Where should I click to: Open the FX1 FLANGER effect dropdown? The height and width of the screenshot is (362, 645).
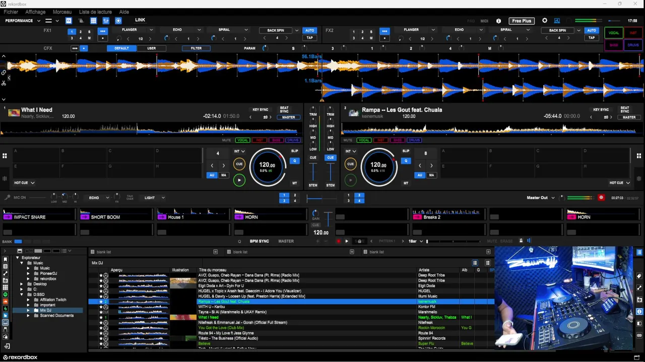[x=151, y=30]
